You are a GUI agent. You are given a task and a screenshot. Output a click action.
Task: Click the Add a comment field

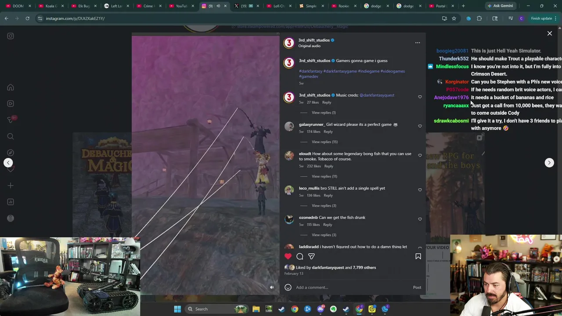353,287
